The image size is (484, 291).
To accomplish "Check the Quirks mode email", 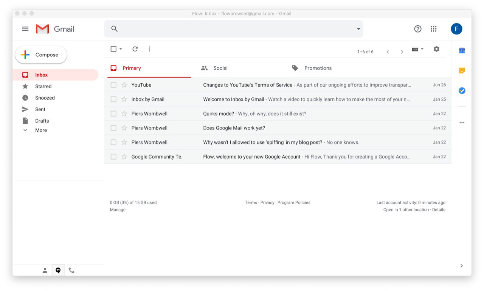I will tap(113, 114).
